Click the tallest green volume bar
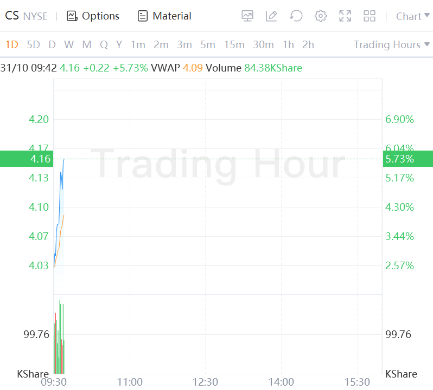 [60, 336]
